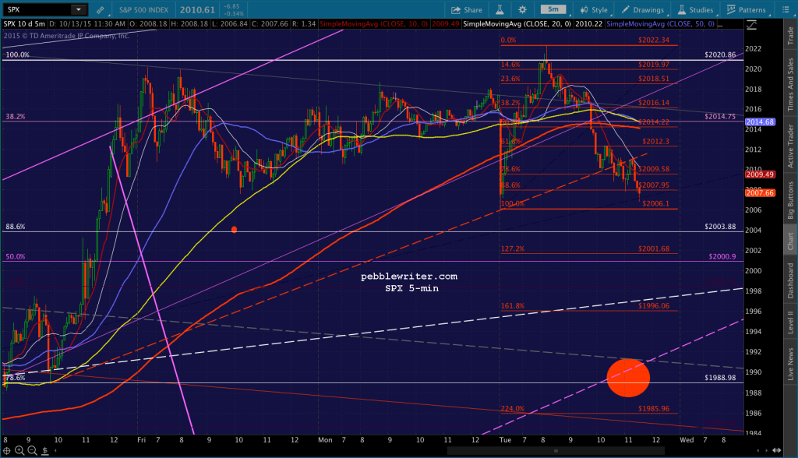Open the Drawings tools menu
The height and width of the screenshot is (458, 798).
tap(642, 9)
